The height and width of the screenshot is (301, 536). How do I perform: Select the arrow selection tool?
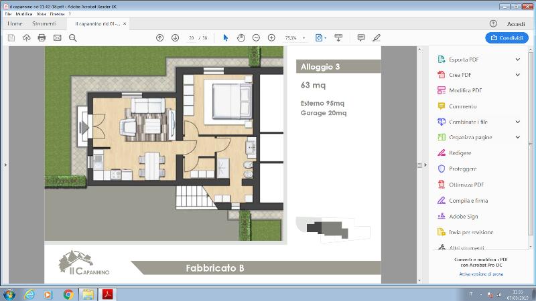225,38
